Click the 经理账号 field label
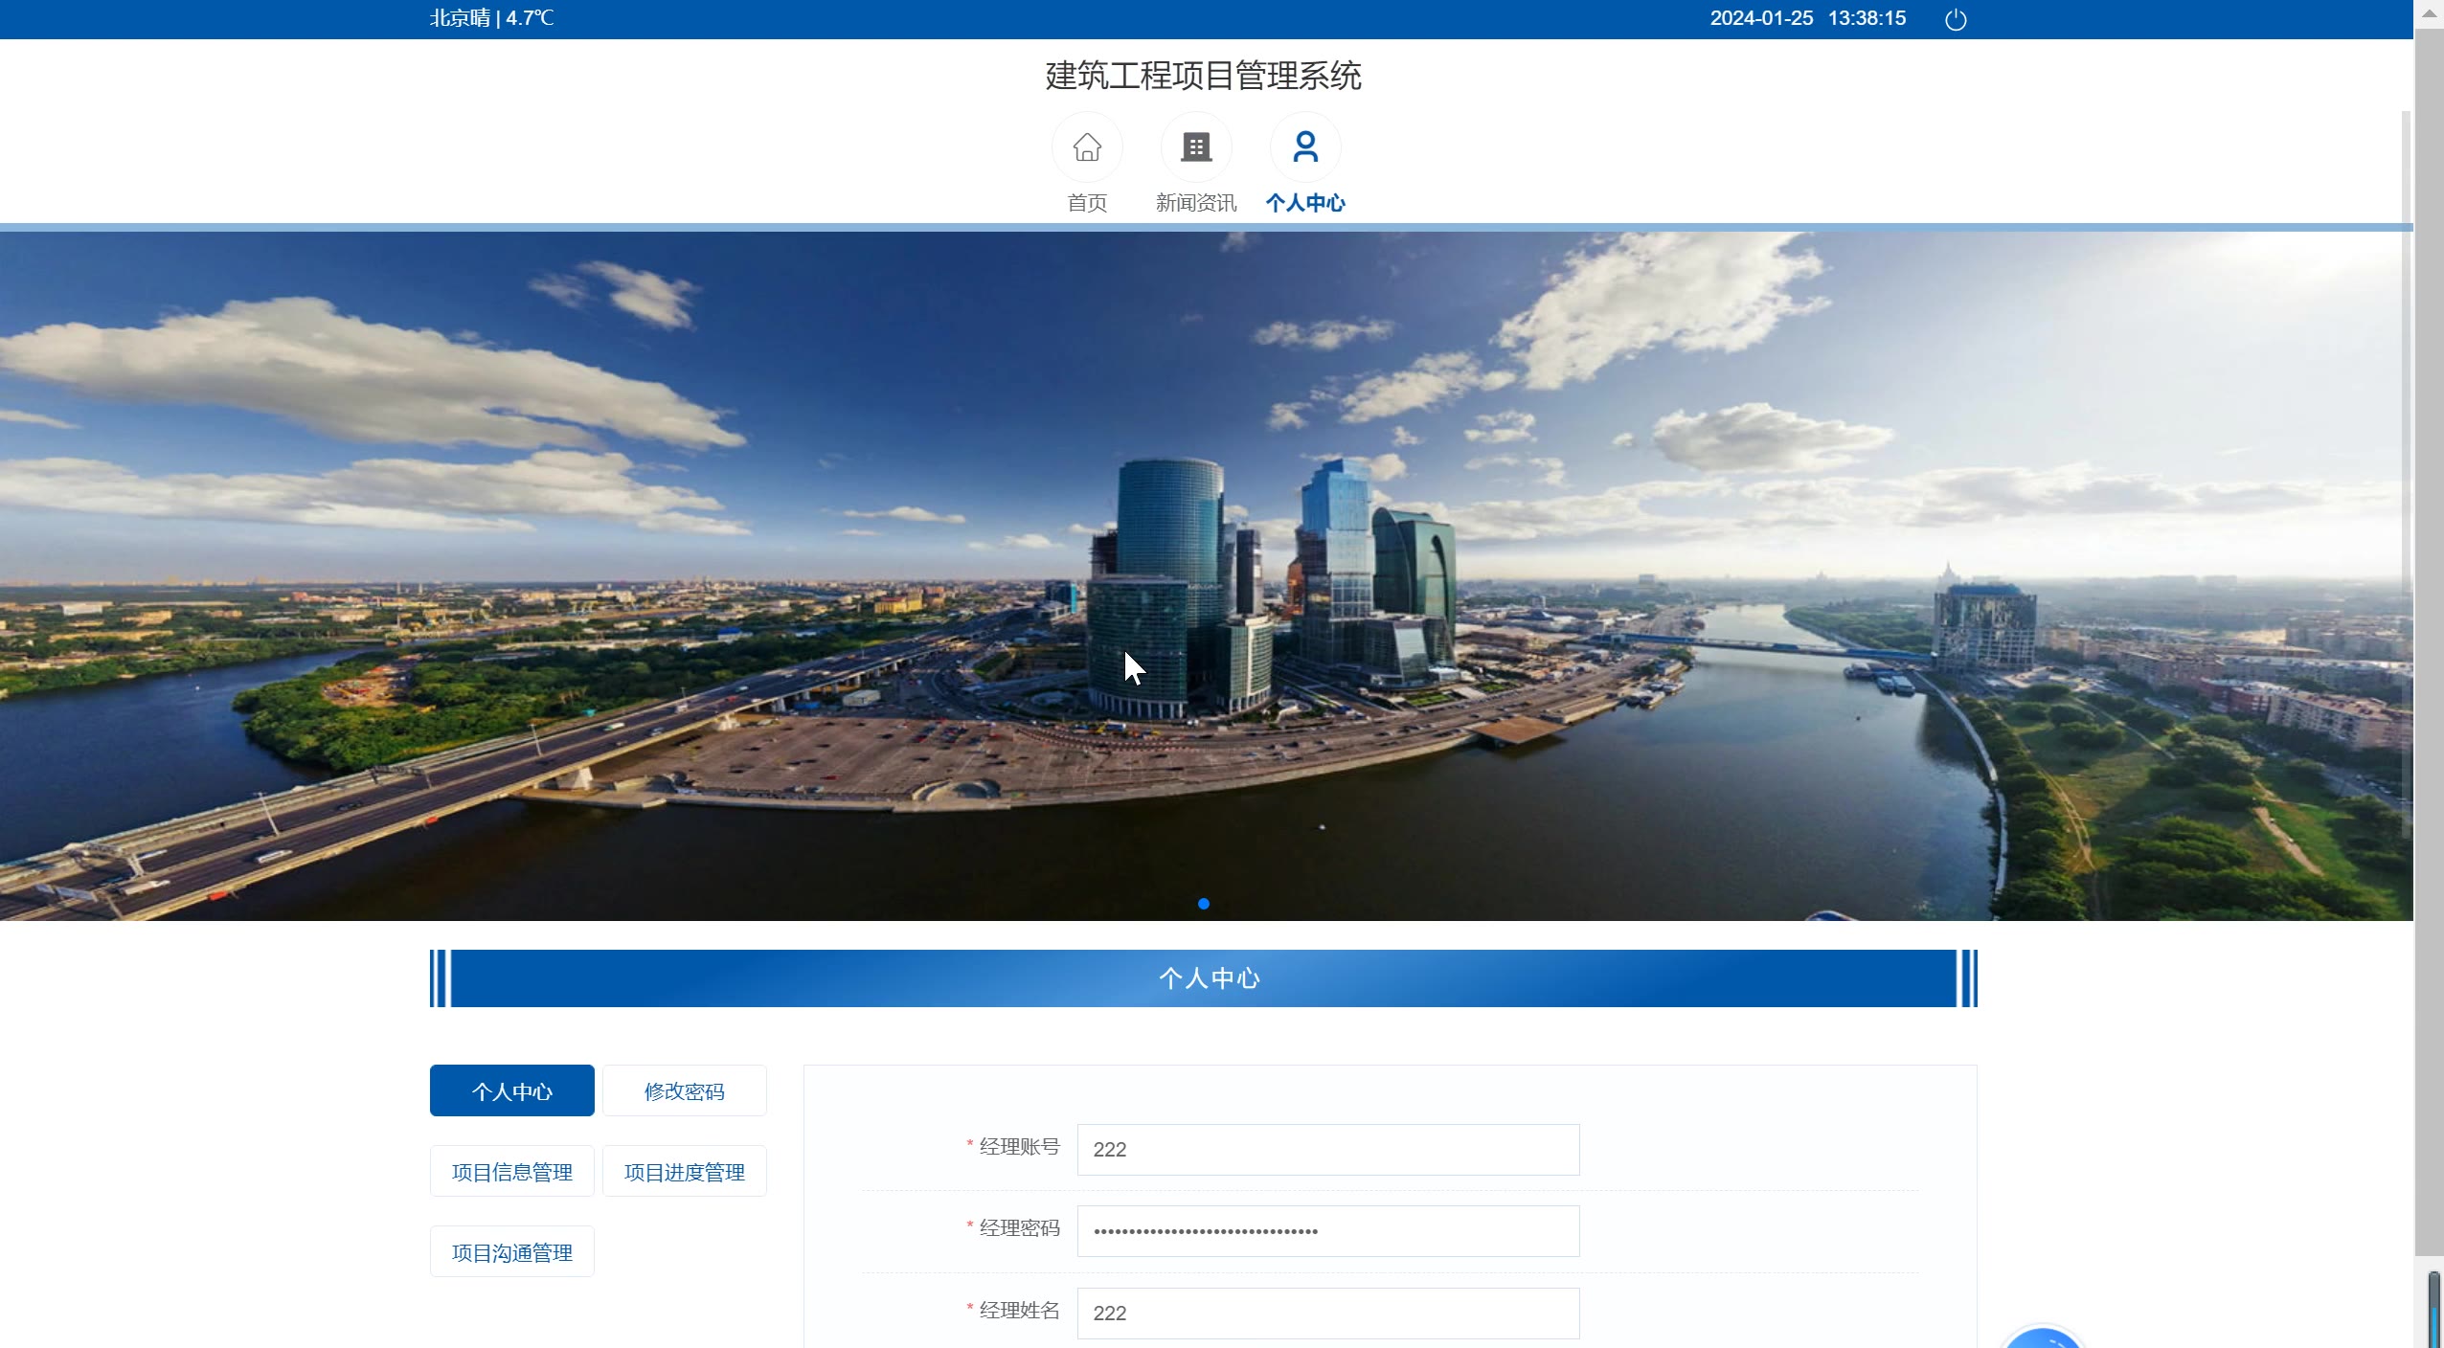Screen dimensions: 2444x1348 tap(1019, 1147)
